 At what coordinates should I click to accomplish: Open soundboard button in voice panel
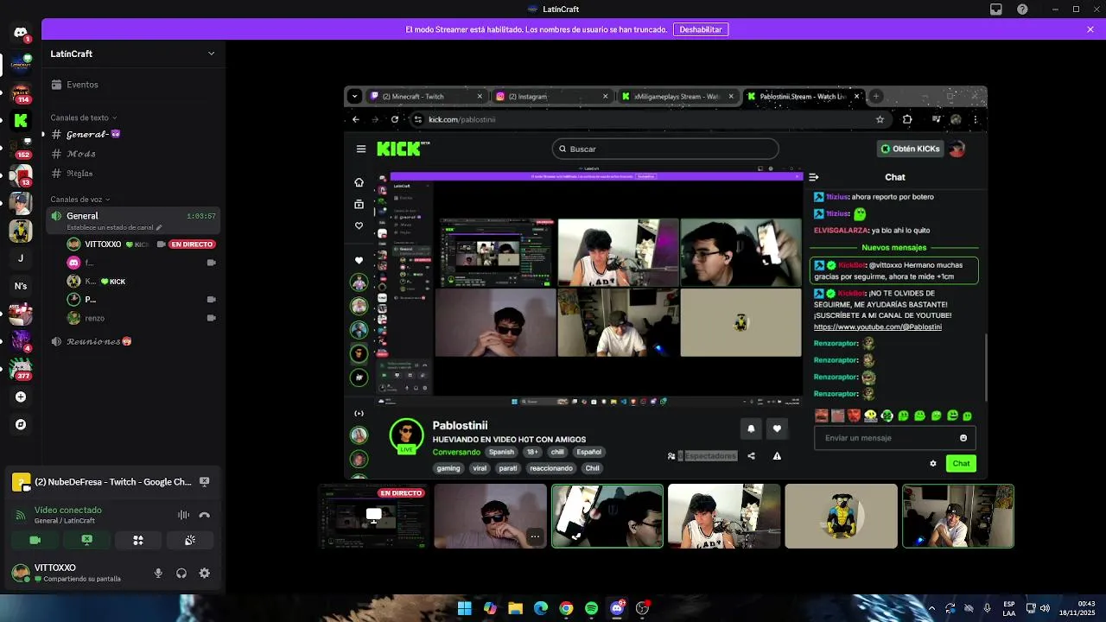point(190,540)
